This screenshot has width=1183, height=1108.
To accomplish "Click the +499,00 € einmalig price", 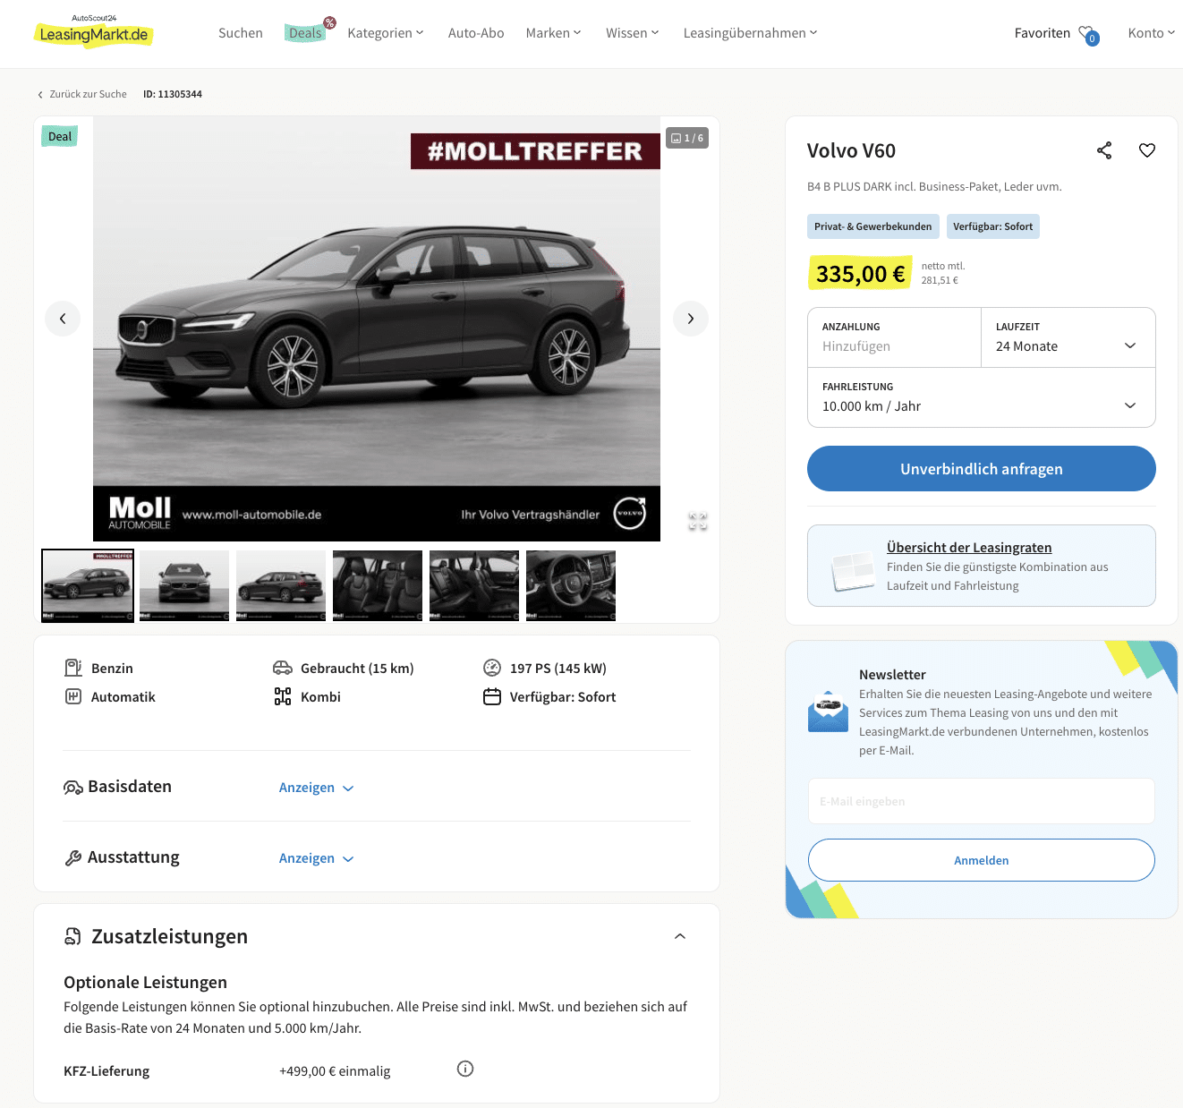I will click(x=335, y=1071).
